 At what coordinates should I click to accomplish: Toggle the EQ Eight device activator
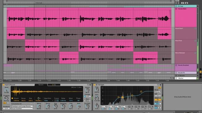(94, 85)
